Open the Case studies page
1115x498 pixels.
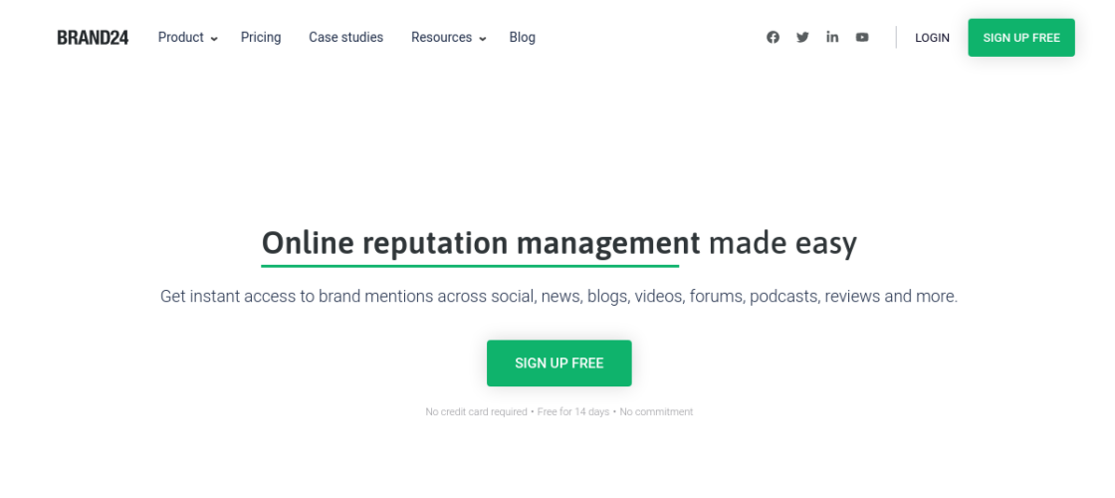pos(345,38)
